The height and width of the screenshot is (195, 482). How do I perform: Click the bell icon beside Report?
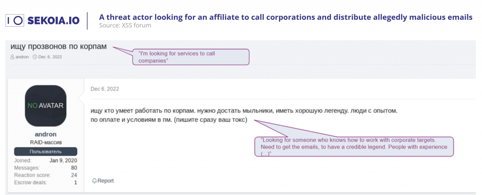point(95,181)
